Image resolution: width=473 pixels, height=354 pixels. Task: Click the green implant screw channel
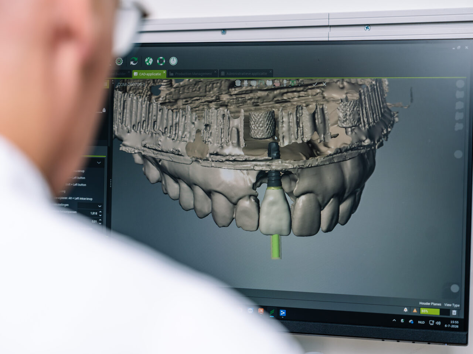[276, 246]
